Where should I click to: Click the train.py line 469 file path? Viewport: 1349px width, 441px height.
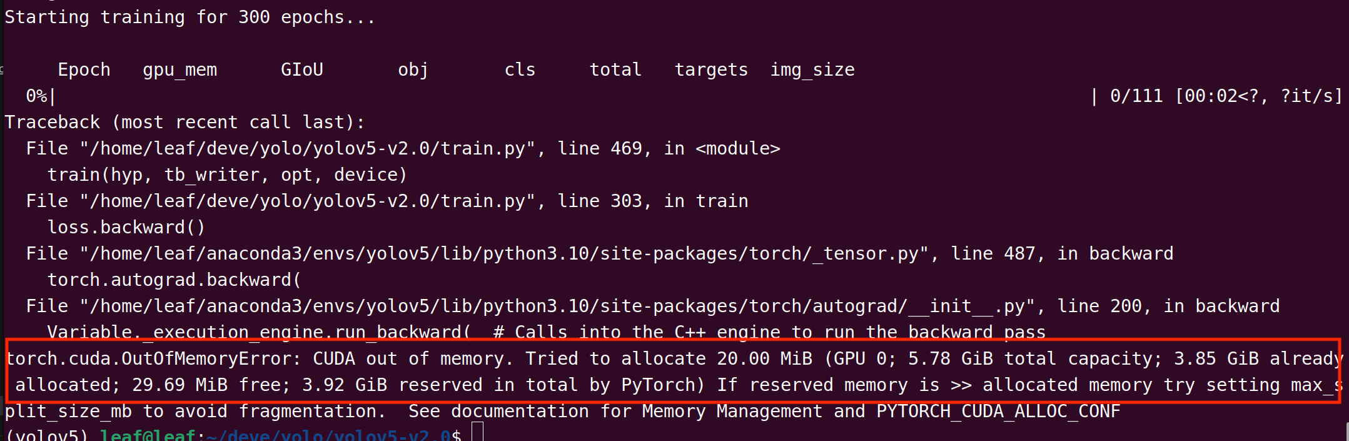[x=308, y=149]
